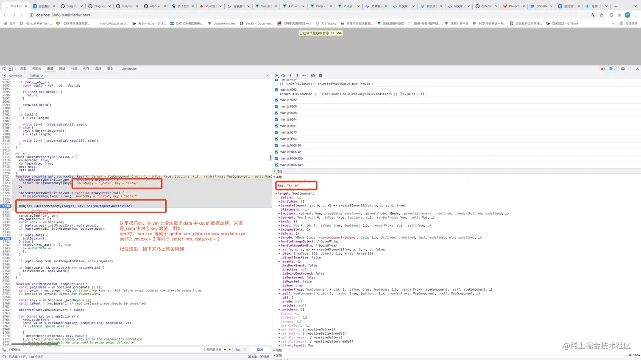Cancel the search with 取消 button
Image resolution: width=641 pixels, height=360 pixels.
[x=260, y=350]
